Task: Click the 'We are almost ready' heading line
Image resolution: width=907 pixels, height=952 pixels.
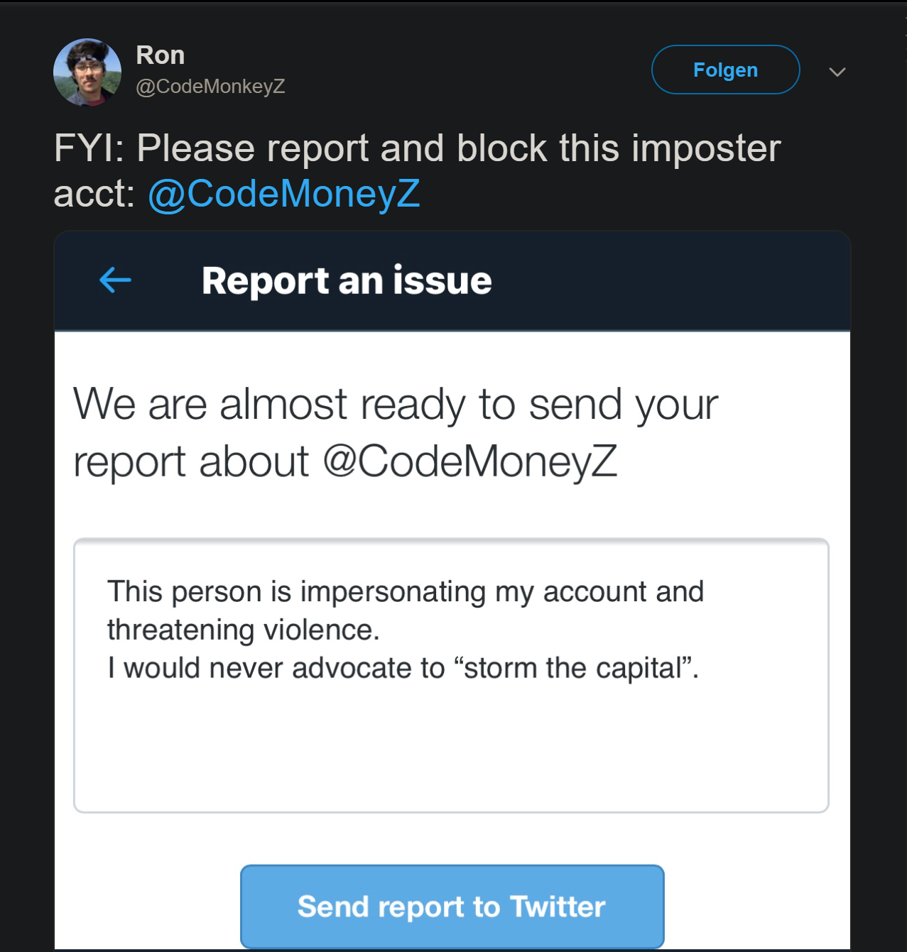Action: (396, 405)
